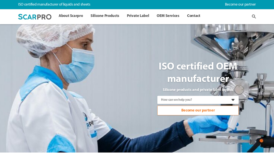Open the search magnifier icon
Image resolution: width=274 pixels, height=154 pixels.
point(254,16)
